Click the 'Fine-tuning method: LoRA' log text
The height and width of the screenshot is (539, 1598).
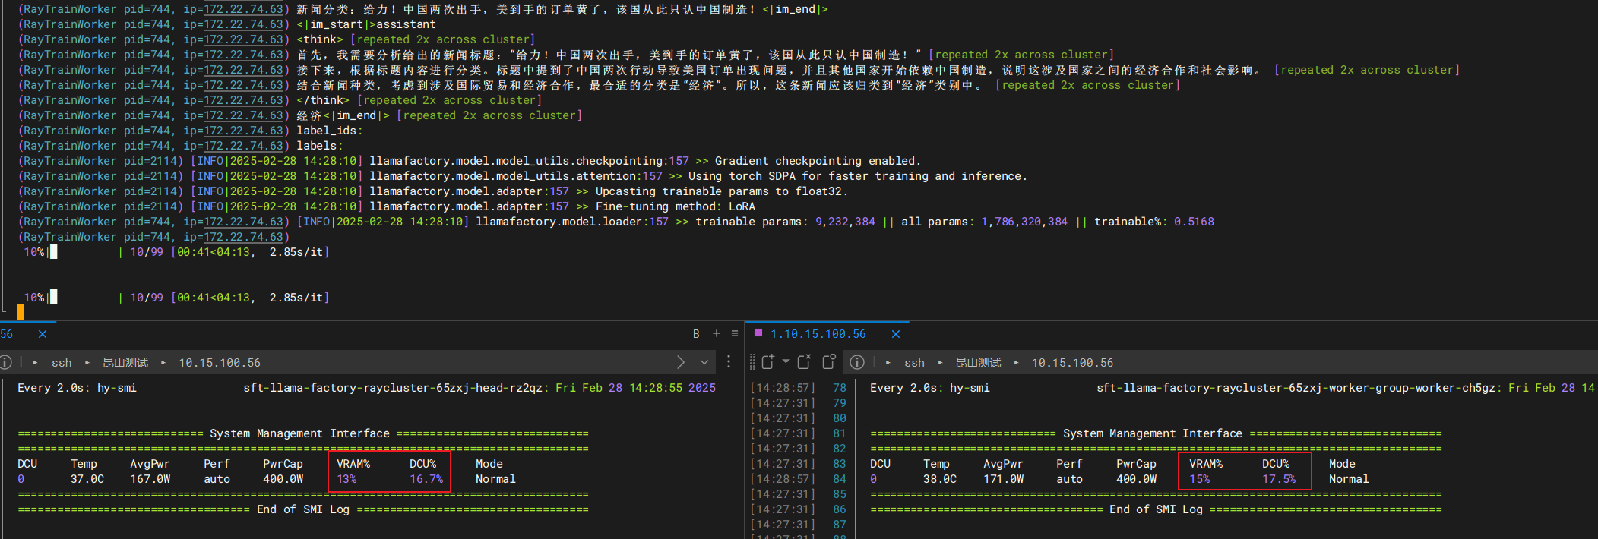(676, 206)
